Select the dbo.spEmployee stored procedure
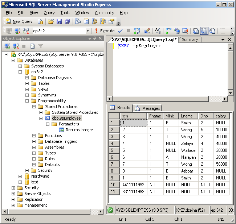The image size is (236, 224). 66,118
